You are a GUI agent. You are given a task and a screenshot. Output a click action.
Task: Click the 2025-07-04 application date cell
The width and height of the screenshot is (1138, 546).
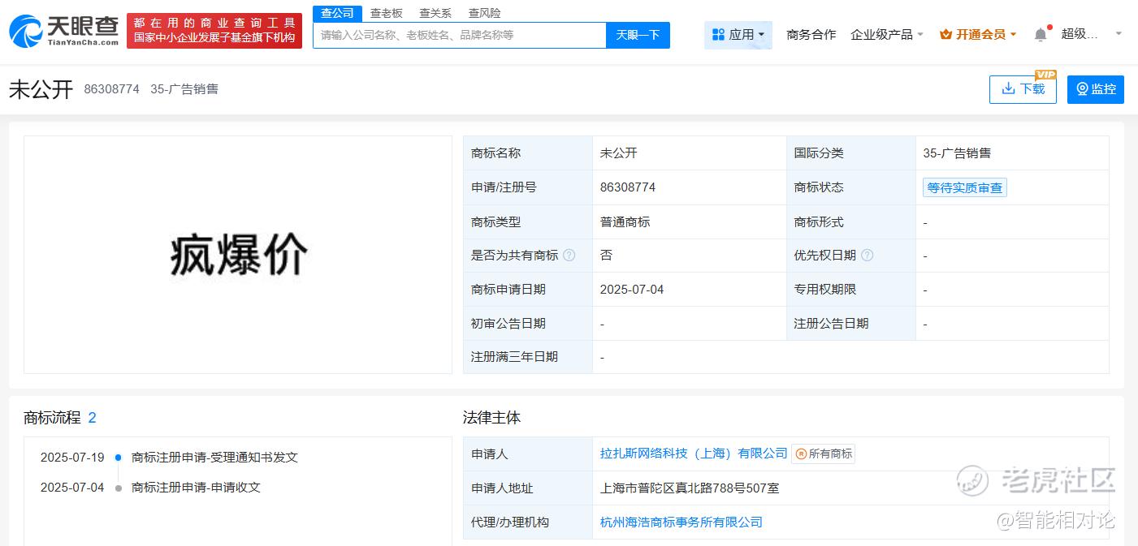coord(689,290)
